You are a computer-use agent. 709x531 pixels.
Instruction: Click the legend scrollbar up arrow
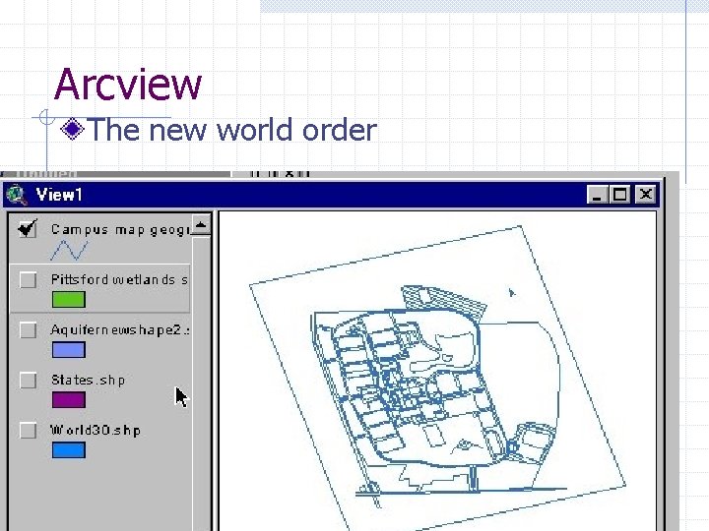click(201, 224)
